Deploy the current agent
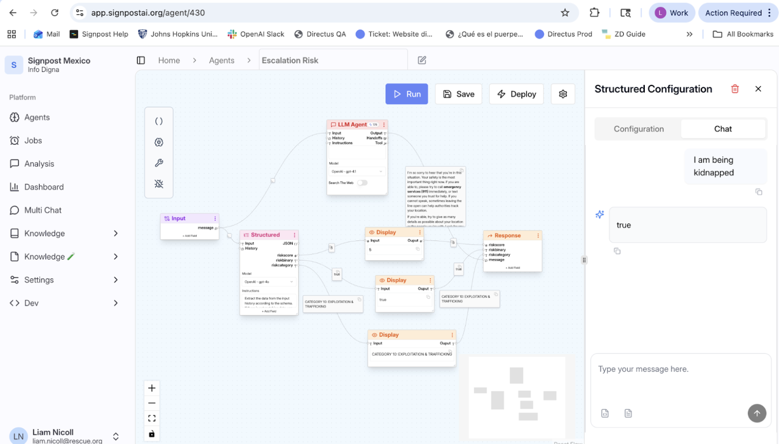This screenshot has width=779, height=444. [516, 93]
